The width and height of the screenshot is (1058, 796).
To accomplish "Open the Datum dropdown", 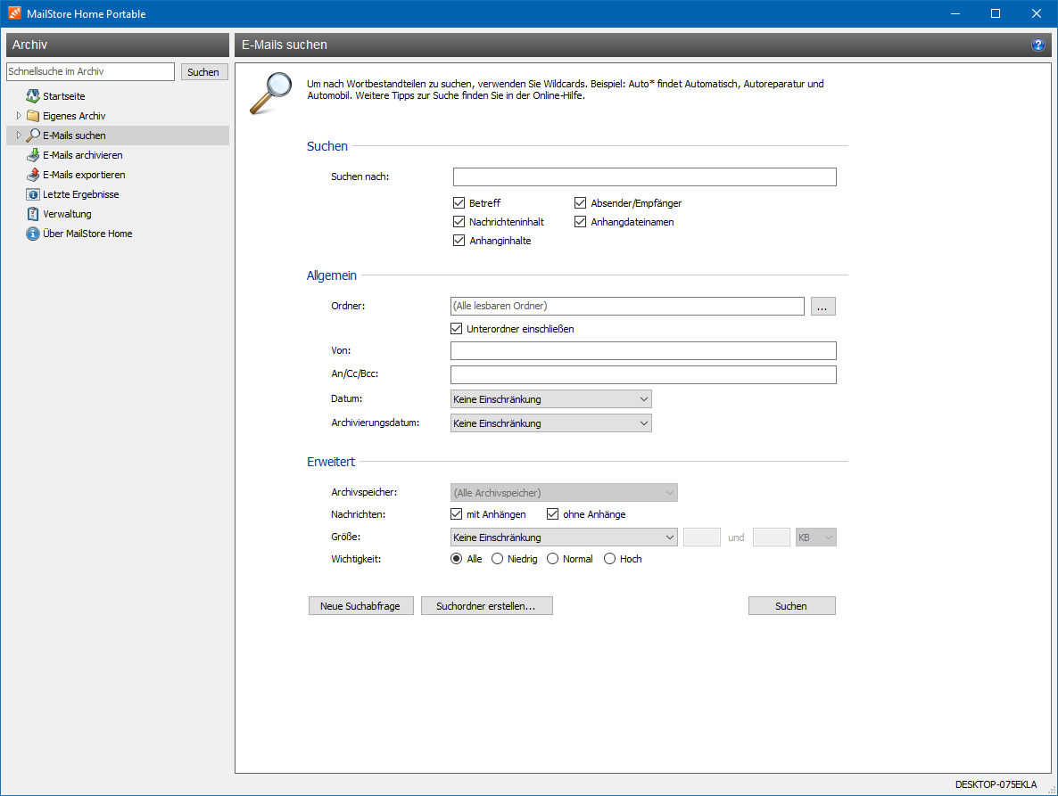I will click(551, 399).
